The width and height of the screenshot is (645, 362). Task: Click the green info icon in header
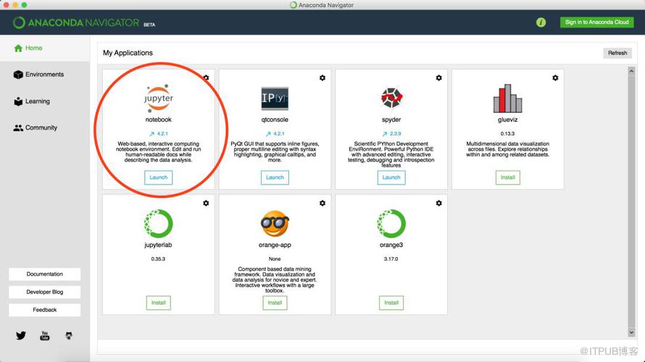pyautogui.click(x=541, y=22)
